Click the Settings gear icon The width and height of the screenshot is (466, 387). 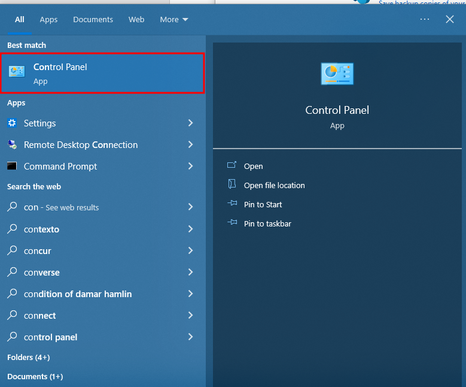point(12,123)
